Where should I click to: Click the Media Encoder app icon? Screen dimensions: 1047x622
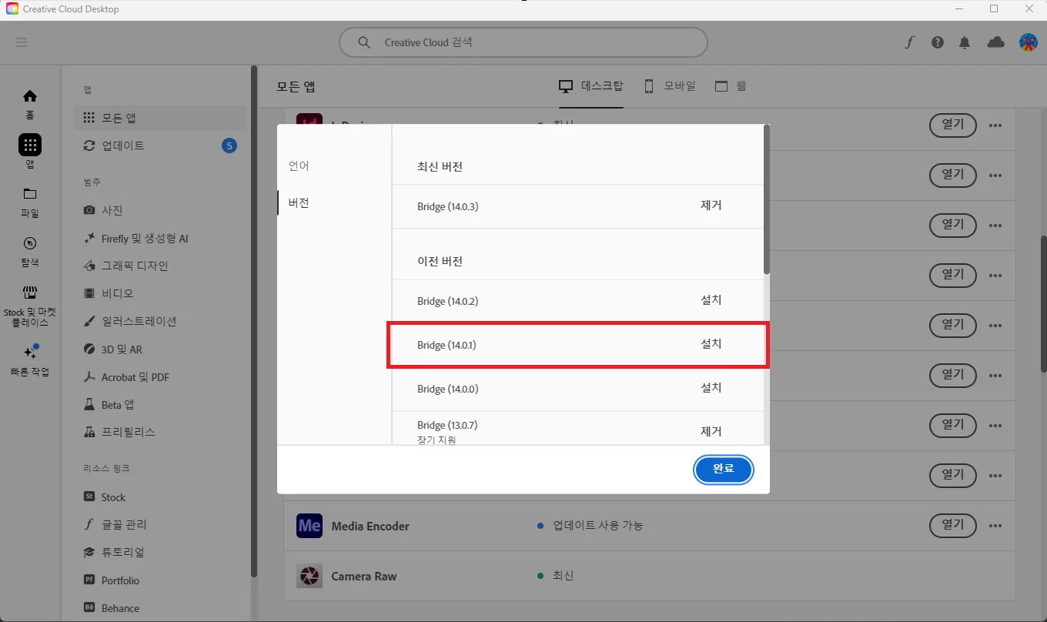click(x=309, y=526)
